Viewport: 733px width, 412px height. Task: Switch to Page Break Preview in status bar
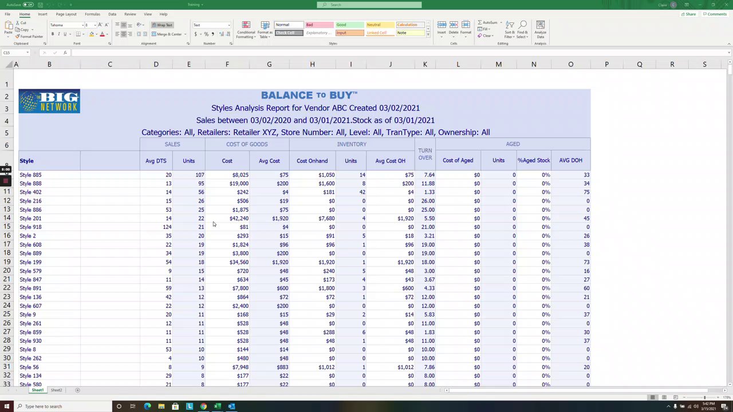tap(676, 398)
